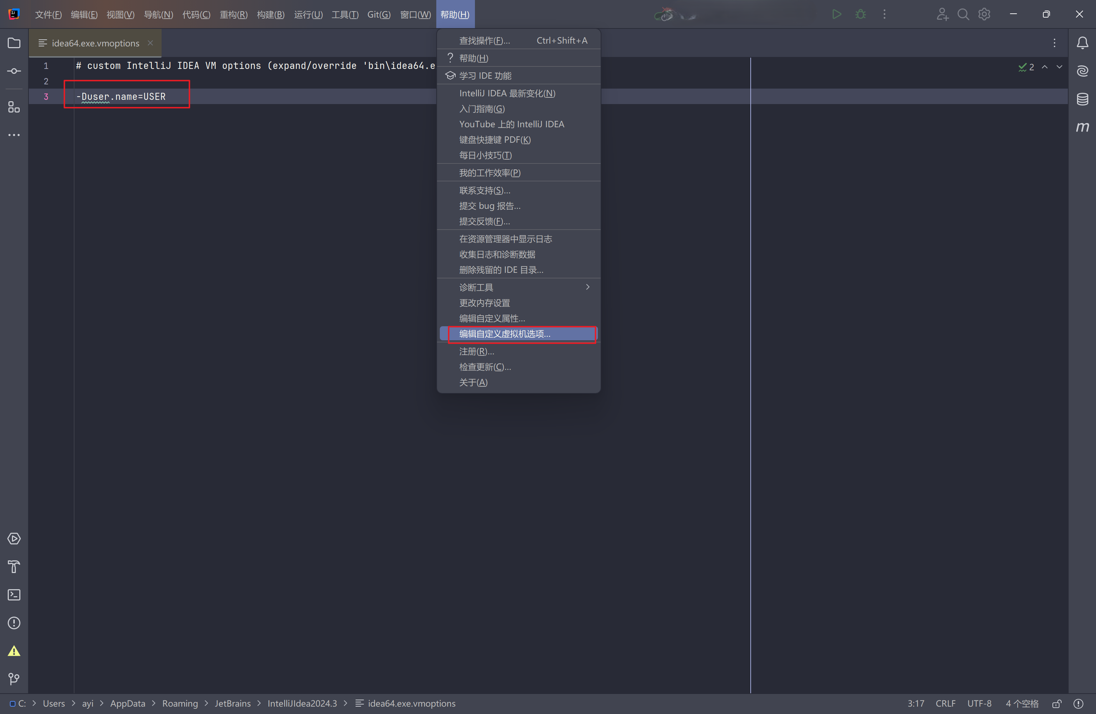Open the Database tool window icon
The width and height of the screenshot is (1096, 714).
[x=1082, y=99]
